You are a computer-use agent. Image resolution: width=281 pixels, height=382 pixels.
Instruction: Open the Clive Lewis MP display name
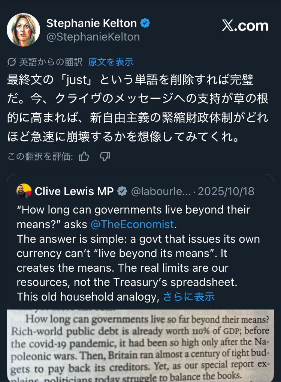[x=74, y=191]
